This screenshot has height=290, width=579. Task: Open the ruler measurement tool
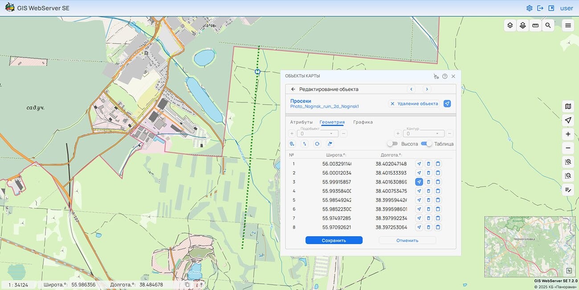[535, 25]
